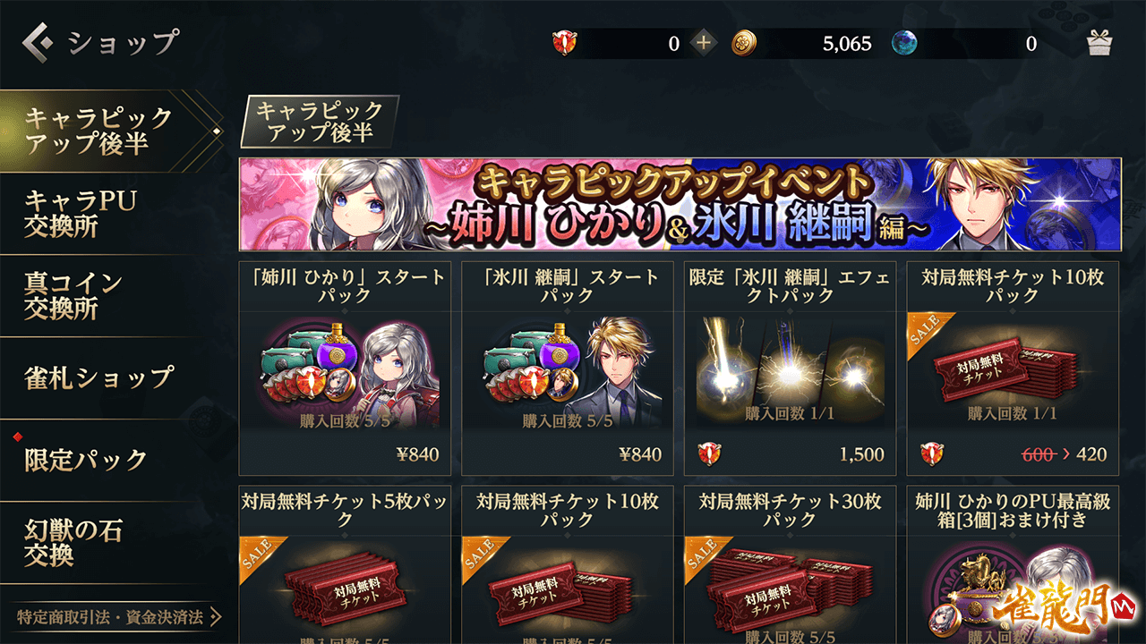The image size is (1146, 644).
Task: Select 対局無料チケット5枚パック item
Action: coord(345,564)
